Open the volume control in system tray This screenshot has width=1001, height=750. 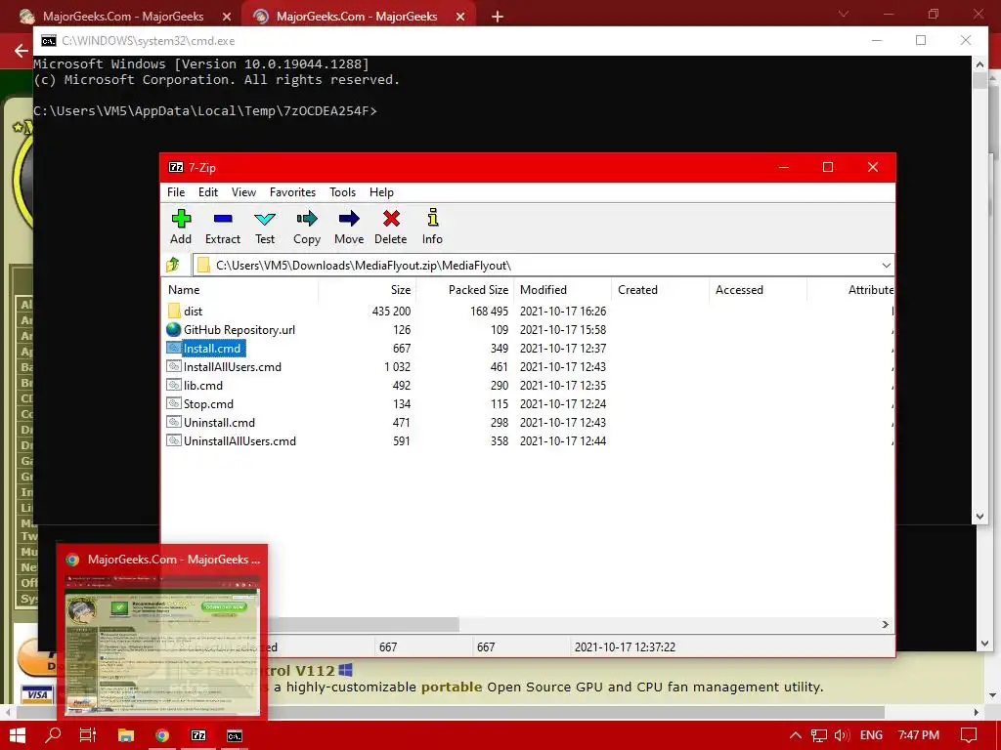(x=842, y=735)
